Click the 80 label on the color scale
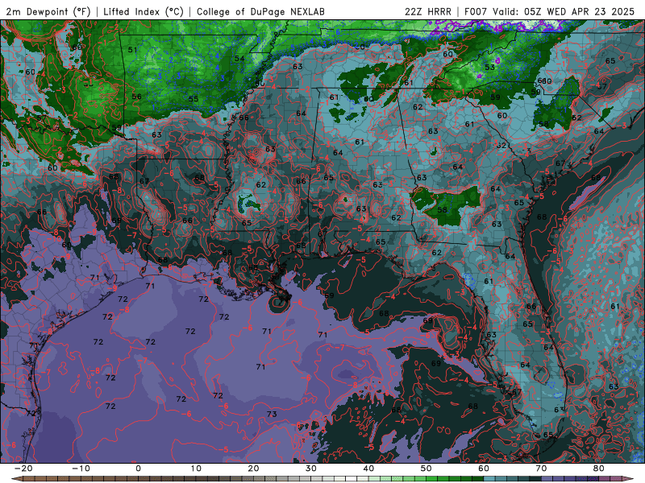The width and height of the screenshot is (645, 483). coord(599,469)
